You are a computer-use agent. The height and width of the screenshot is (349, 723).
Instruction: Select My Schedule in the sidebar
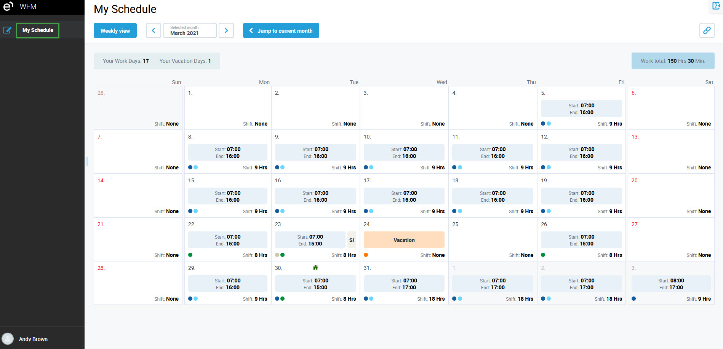(x=38, y=30)
